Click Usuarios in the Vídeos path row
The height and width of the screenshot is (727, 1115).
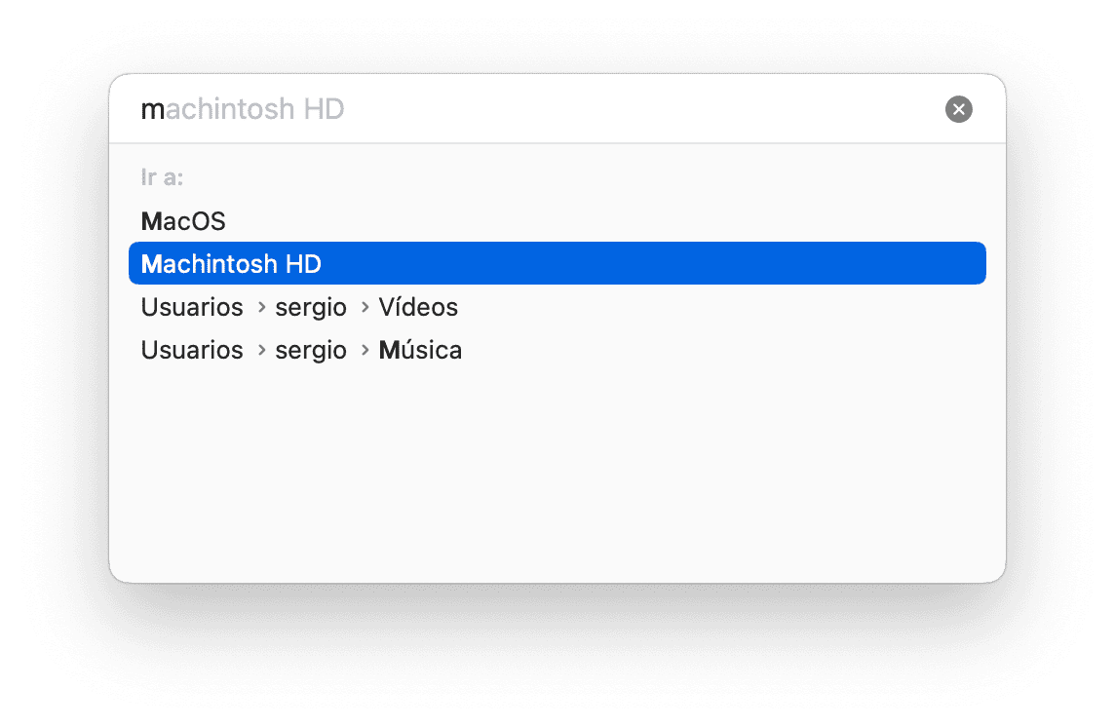[x=192, y=307]
